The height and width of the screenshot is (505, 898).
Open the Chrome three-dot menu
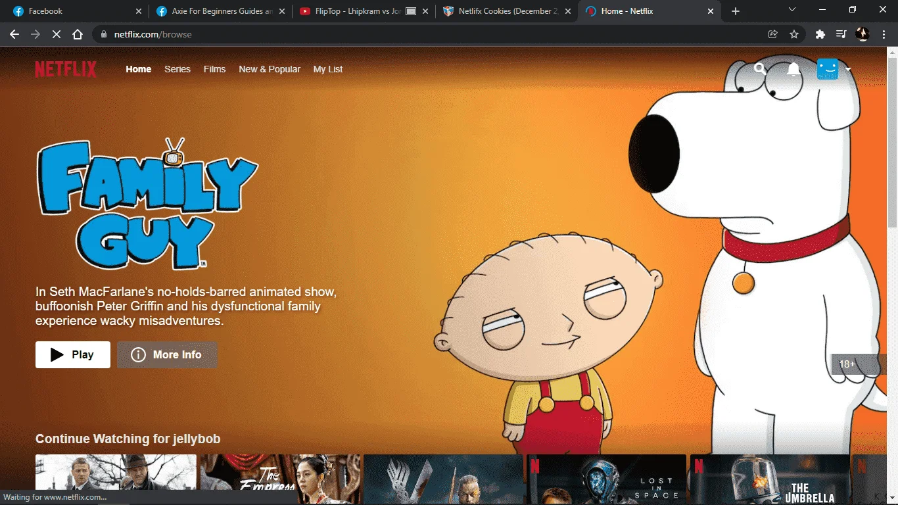pos(883,34)
